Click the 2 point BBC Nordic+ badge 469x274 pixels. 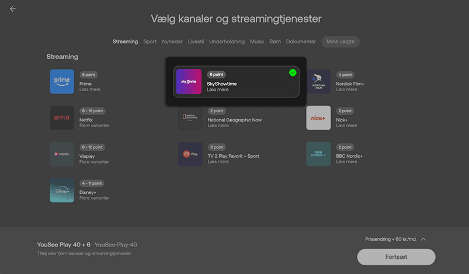tap(345, 147)
